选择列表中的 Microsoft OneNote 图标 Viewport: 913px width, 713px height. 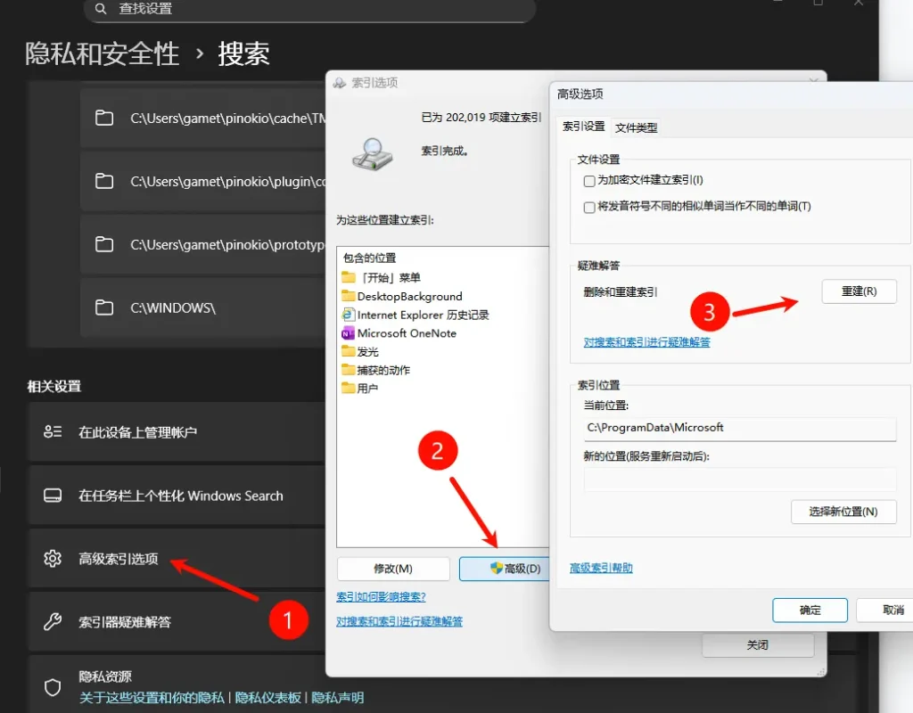(x=349, y=333)
